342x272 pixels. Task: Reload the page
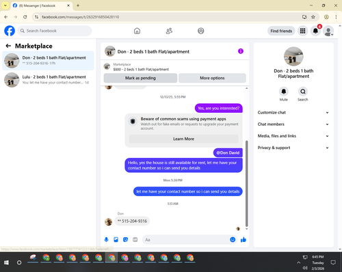pyautogui.click(x=25, y=17)
